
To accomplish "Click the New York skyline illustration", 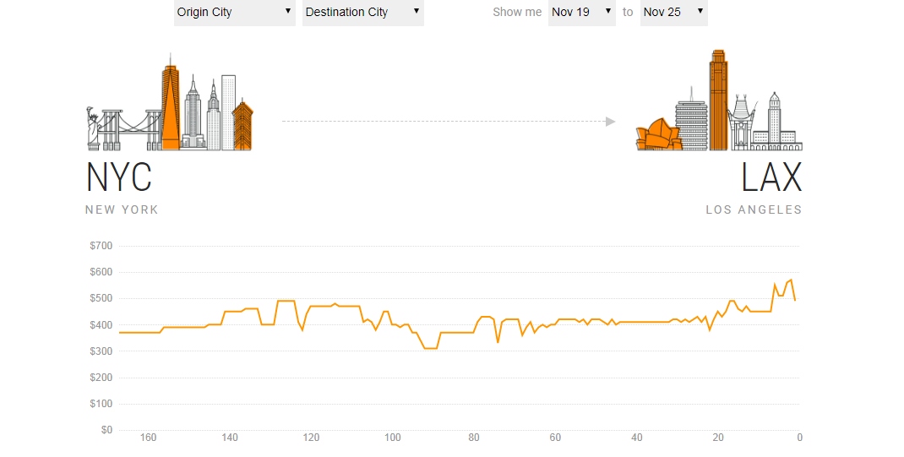I will (170, 102).
